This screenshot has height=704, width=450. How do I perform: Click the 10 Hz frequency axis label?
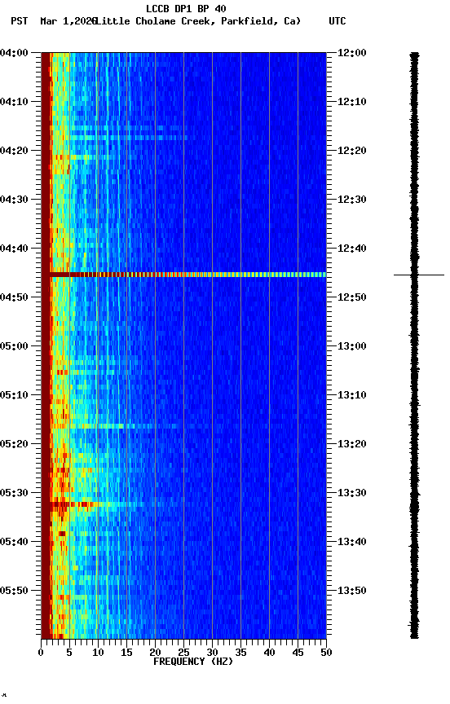click(x=98, y=653)
